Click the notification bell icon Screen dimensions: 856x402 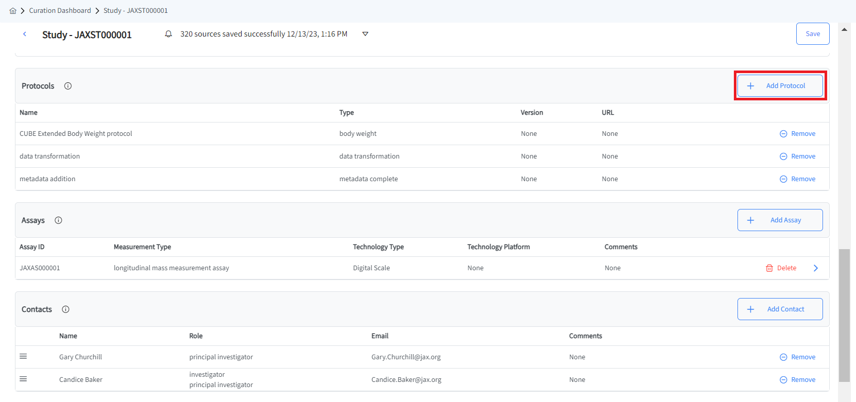[x=169, y=34]
